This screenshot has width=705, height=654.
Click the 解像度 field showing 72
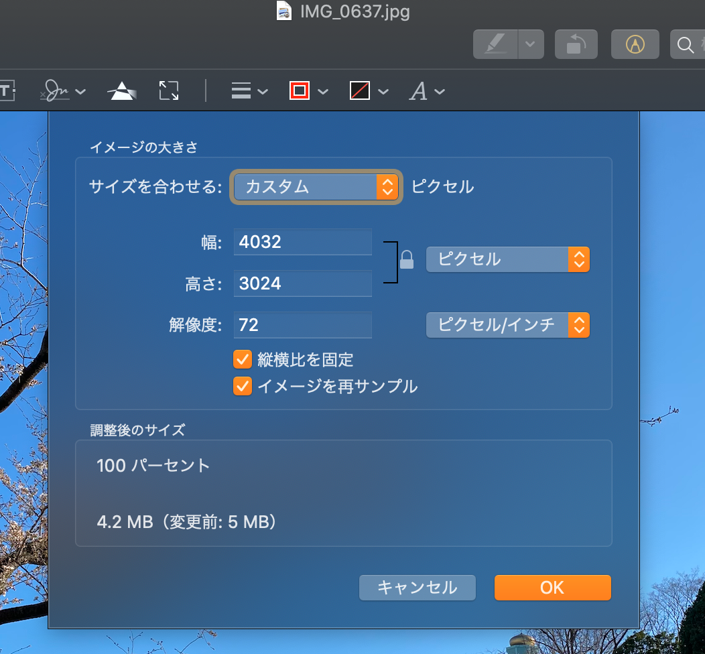(303, 324)
